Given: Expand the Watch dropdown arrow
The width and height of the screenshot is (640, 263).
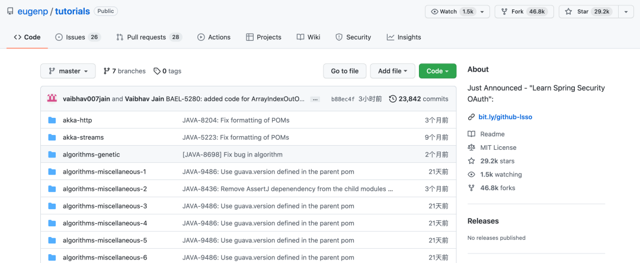Looking at the screenshot, I should coord(482,12).
